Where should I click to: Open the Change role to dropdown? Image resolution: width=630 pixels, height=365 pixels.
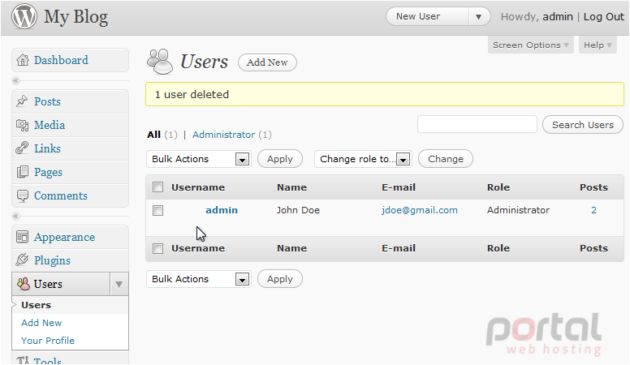[x=363, y=159]
